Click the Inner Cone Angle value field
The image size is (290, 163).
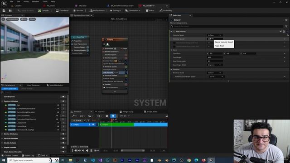214,61
